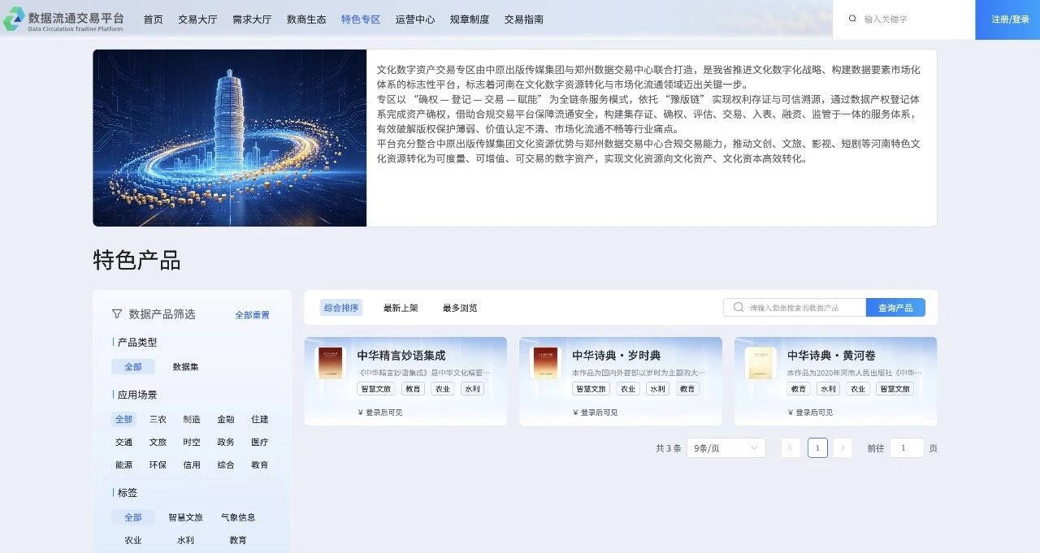Switch to 最多浏览 sort tab
The height and width of the screenshot is (553, 1040).
coord(460,308)
